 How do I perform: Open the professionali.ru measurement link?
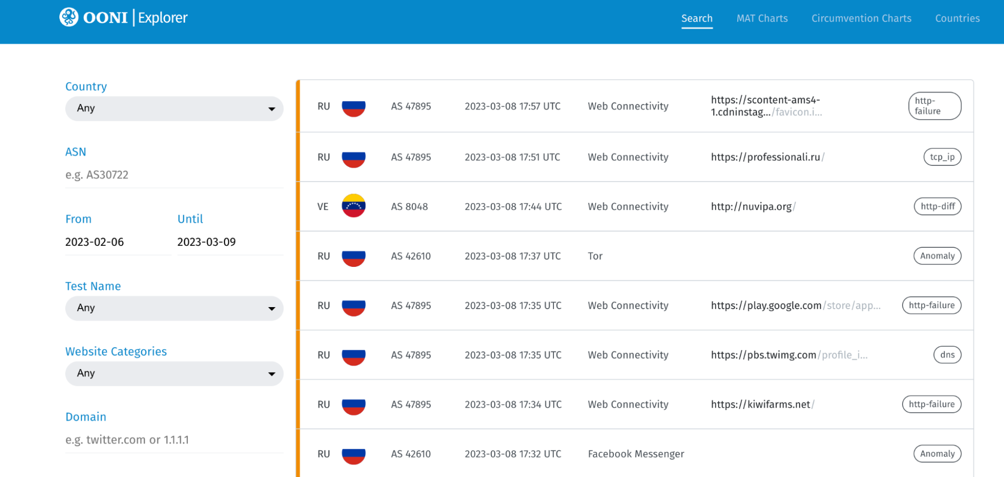click(x=765, y=157)
